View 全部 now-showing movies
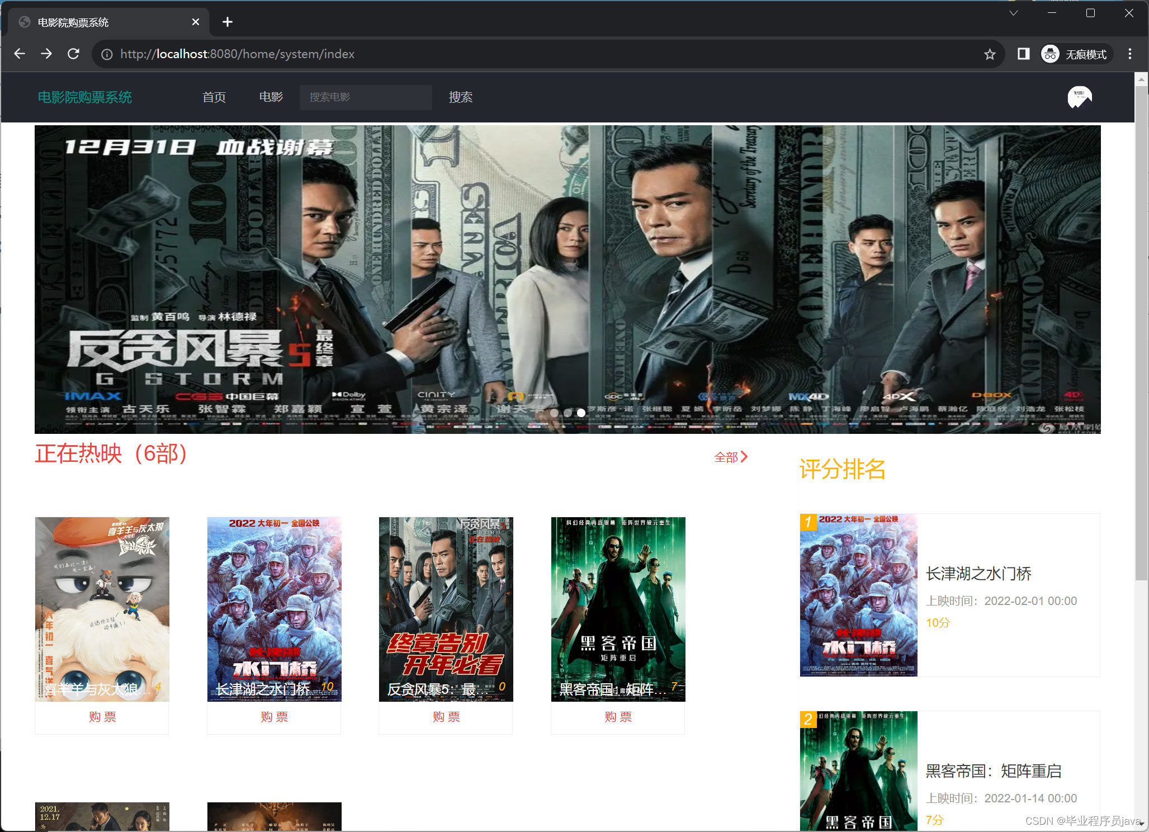The image size is (1149, 832). pos(730,457)
